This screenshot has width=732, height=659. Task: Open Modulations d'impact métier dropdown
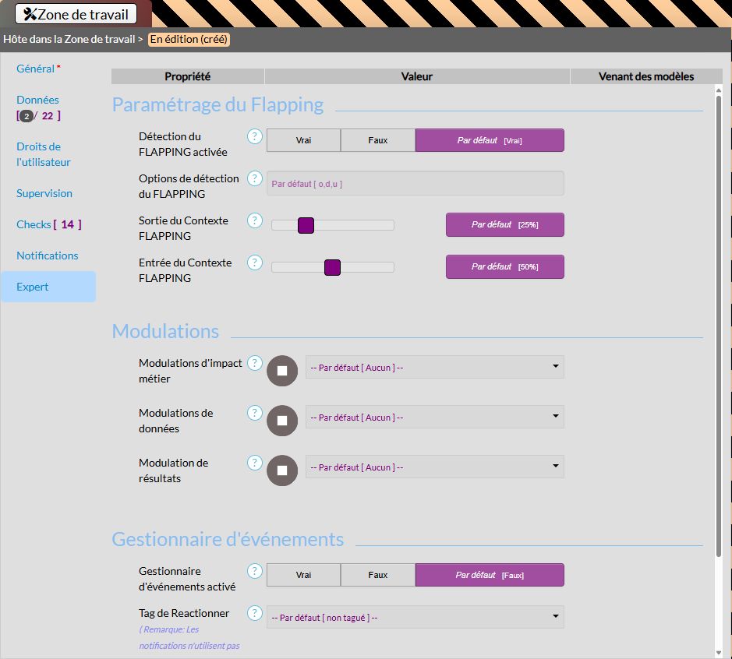[x=434, y=367]
